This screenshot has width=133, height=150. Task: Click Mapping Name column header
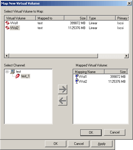coord(89,72)
